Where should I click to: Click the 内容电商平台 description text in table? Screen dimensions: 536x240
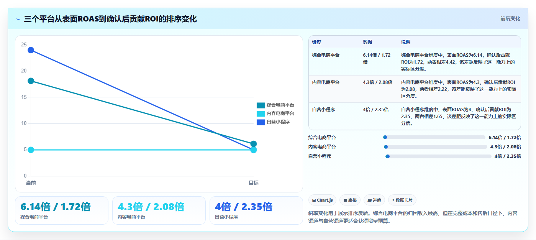pos(459,89)
